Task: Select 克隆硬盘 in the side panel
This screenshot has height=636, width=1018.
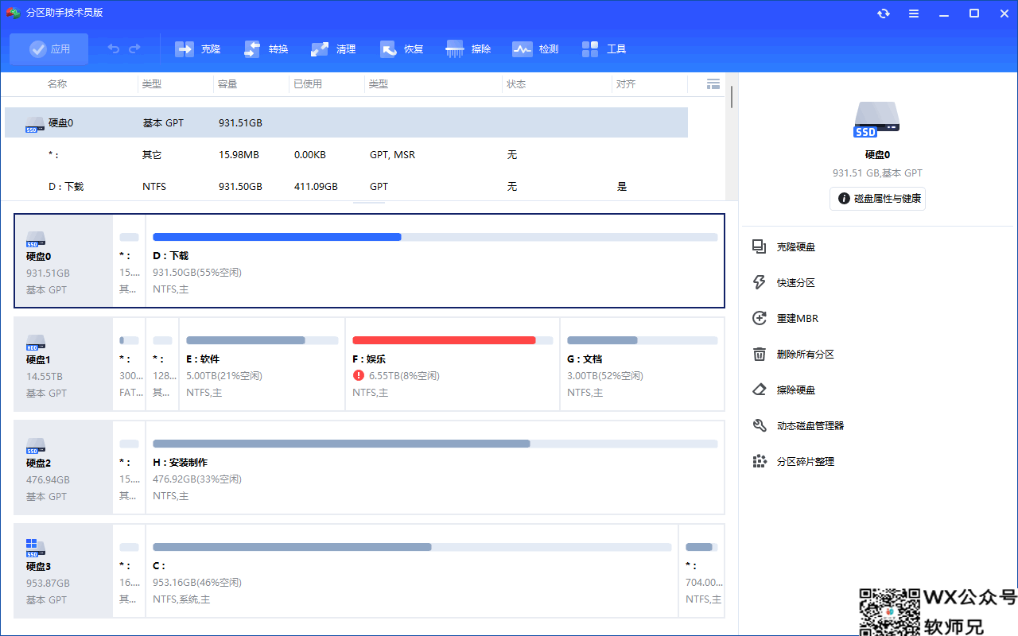Action: coord(795,247)
